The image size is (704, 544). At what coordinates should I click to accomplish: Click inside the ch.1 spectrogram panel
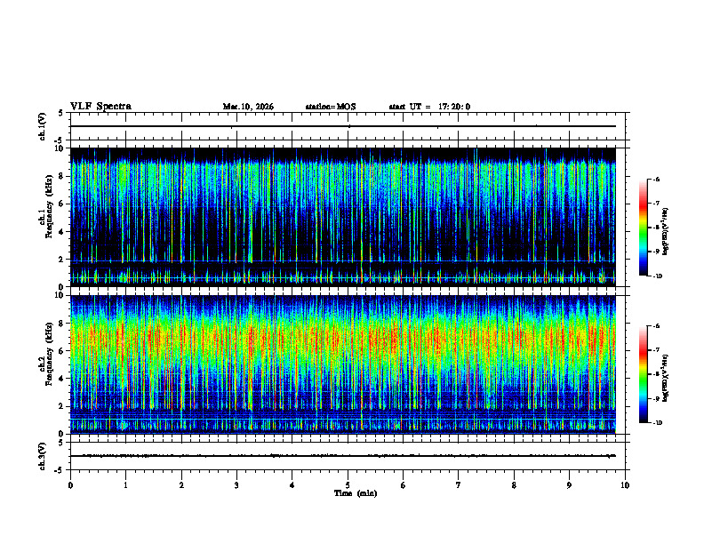point(343,217)
